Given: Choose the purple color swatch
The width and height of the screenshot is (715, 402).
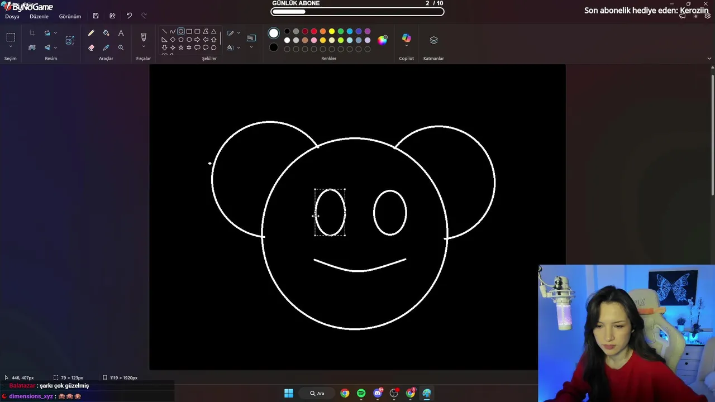Looking at the screenshot, I should (368, 31).
